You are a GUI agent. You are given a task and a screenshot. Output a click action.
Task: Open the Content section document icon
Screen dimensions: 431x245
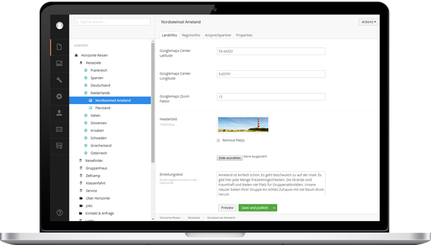point(59,47)
